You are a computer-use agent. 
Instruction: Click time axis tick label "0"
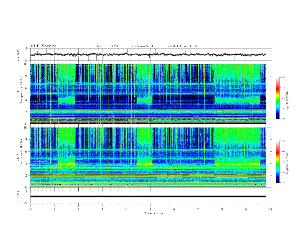30,209
